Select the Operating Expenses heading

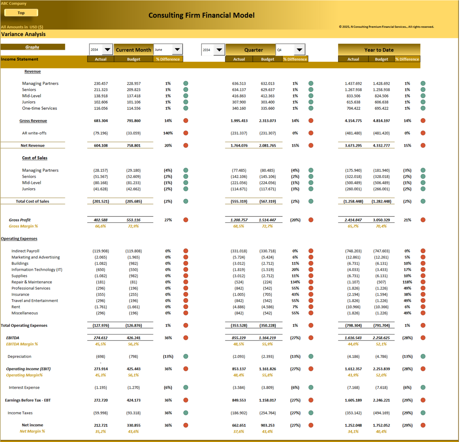click(19, 239)
